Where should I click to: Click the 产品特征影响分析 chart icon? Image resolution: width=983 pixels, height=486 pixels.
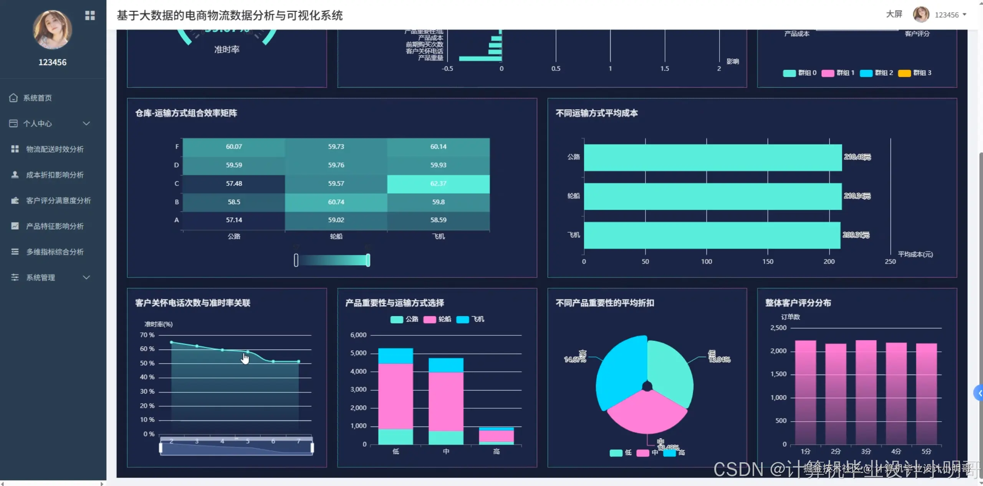point(15,226)
